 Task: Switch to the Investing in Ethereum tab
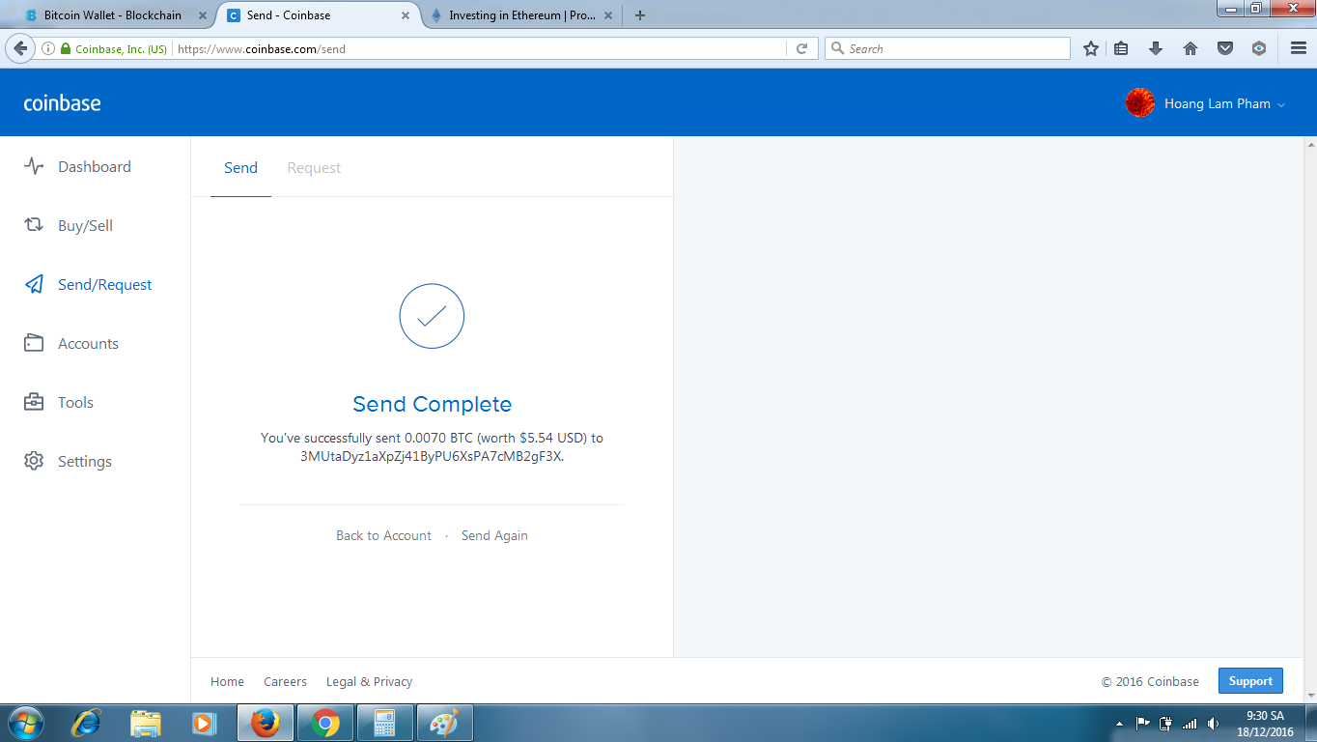pyautogui.click(x=522, y=15)
